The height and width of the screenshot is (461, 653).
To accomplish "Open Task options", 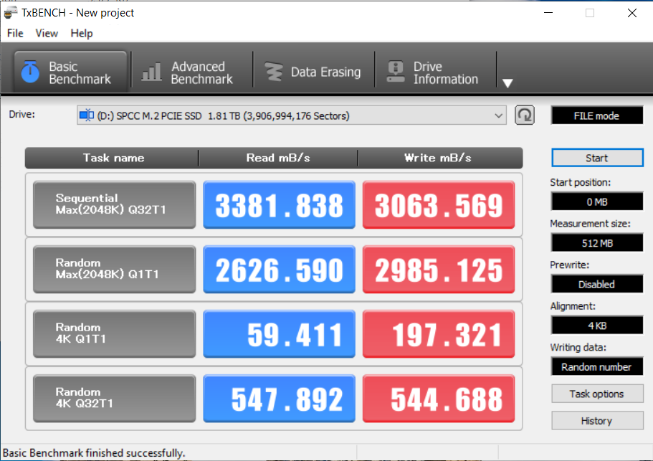I will [x=596, y=394].
